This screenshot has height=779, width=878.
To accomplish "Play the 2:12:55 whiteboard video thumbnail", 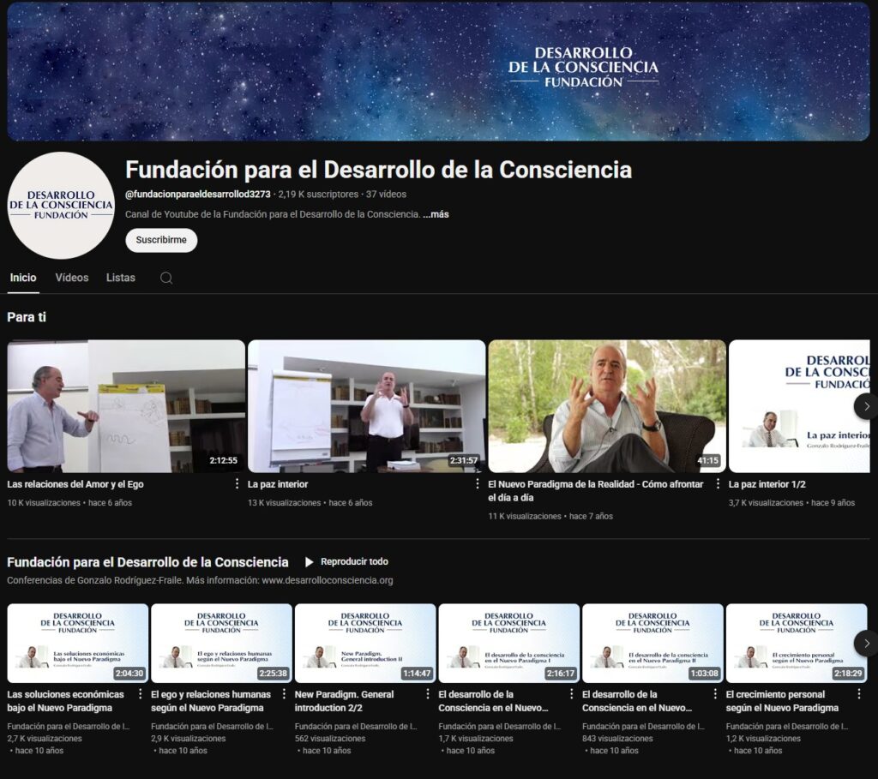I will (126, 406).
